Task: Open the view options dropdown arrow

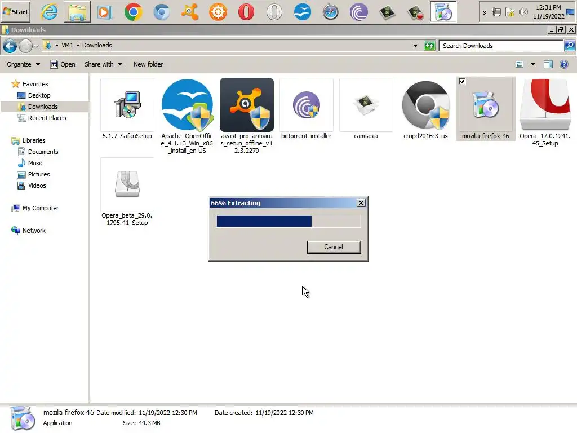Action: tap(533, 64)
